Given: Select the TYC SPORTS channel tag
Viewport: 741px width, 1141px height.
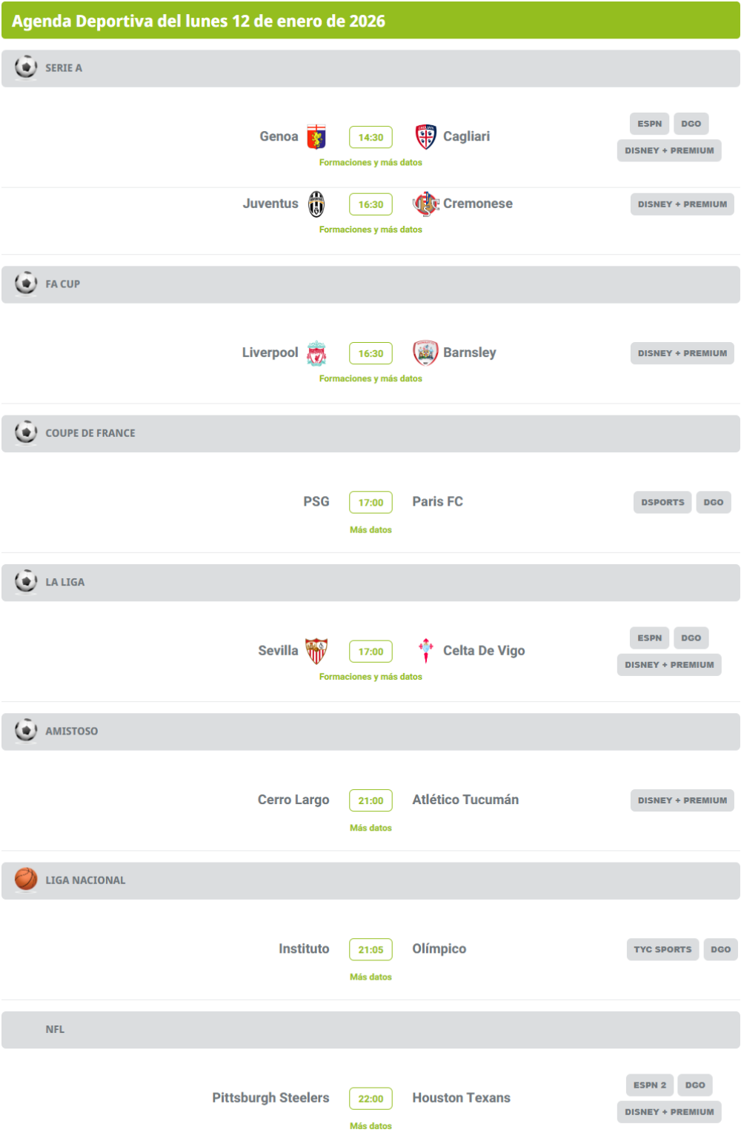Looking at the screenshot, I should [662, 949].
